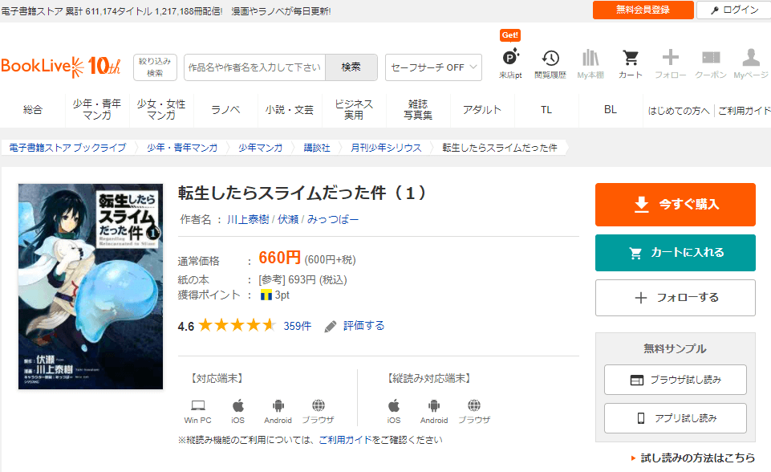The image size is (771, 472).
Task: Open the クーポン coupon icon
Action: pos(711,59)
